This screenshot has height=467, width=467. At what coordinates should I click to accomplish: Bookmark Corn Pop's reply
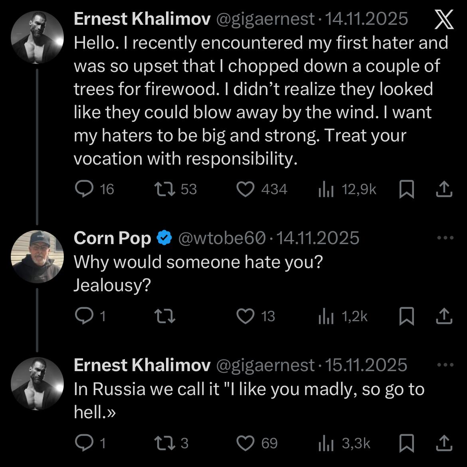coord(406,316)
